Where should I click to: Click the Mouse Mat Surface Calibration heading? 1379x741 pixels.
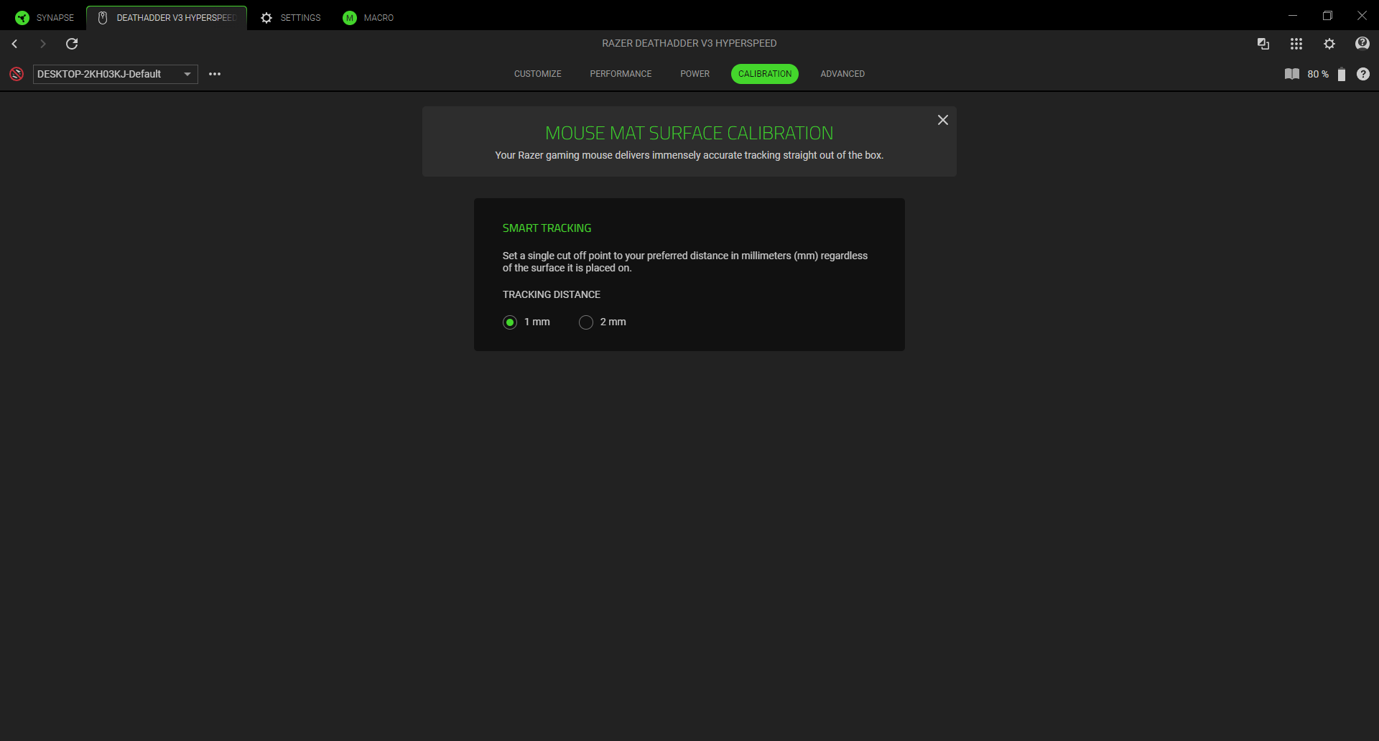click(689, 133)
